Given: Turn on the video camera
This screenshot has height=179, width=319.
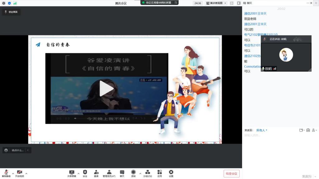Looking at the screenshot, I should (x=19, y=173).
